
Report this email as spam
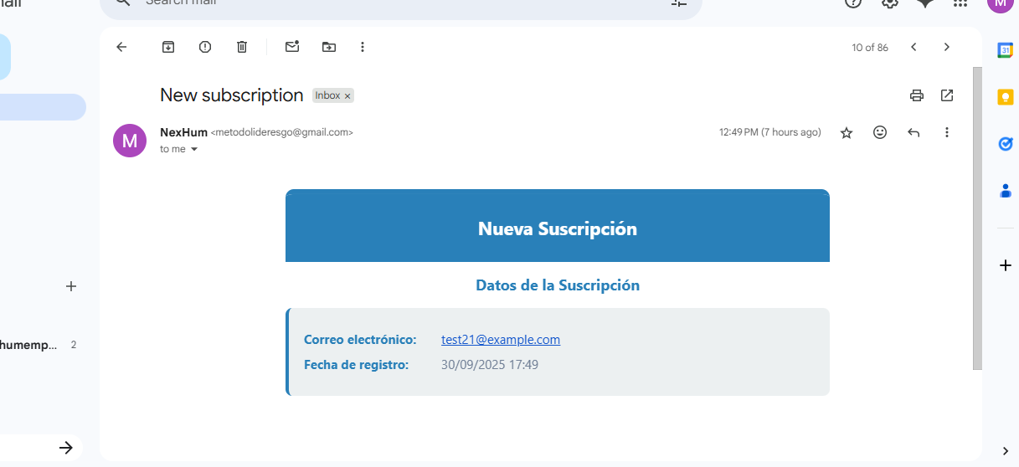point(205,47)
